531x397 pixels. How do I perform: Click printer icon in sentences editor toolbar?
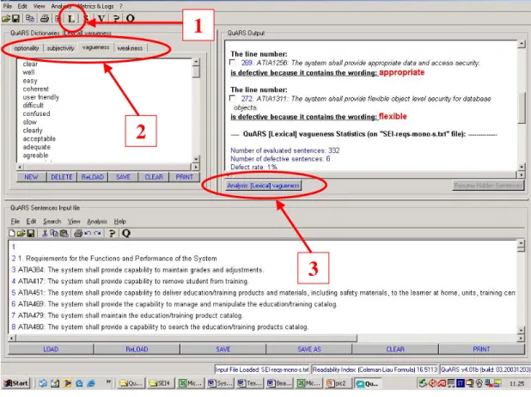78,233
